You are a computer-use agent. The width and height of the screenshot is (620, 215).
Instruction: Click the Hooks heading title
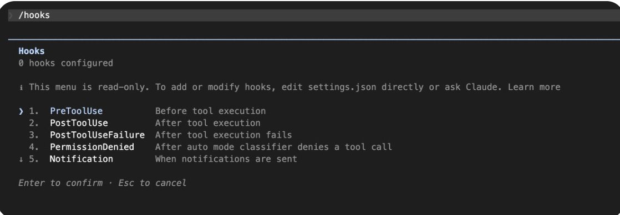pyautogui.click(x=32, y=51)
